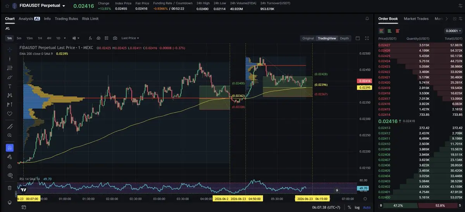Screen dimensions: 465x212
Task: Select the trend line drawing tool
Action: (10, 59)
